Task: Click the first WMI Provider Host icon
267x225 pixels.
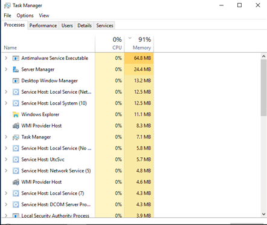Action: point(16,126)
